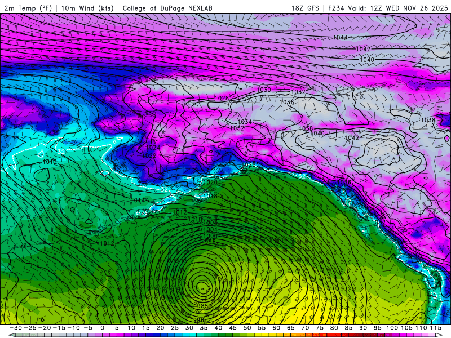
Task: Click the 15 temperature scale label
Action: (146, 328)
